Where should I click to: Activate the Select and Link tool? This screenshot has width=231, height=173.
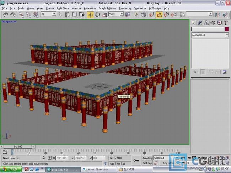(x=22, y=15)
